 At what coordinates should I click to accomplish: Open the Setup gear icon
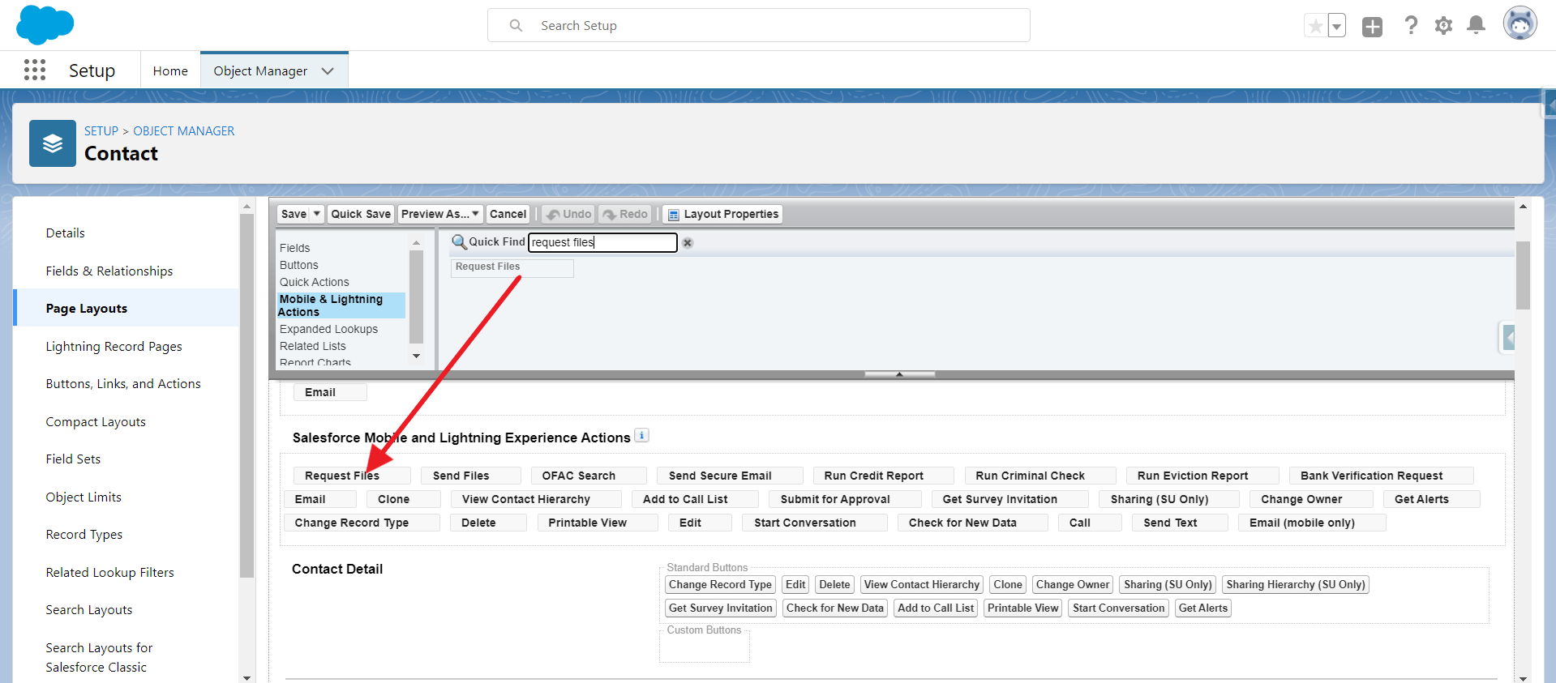point(1443,26)
